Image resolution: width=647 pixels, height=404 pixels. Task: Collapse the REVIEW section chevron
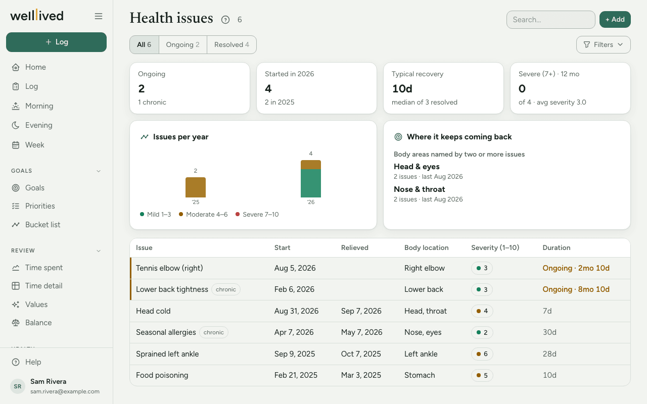[x=99, y=250]
